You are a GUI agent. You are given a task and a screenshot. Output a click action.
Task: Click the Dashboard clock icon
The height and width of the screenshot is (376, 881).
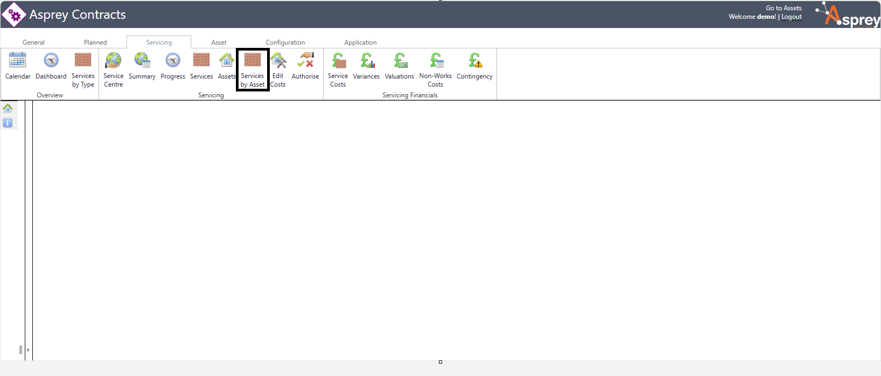click(x=51, y=60)
